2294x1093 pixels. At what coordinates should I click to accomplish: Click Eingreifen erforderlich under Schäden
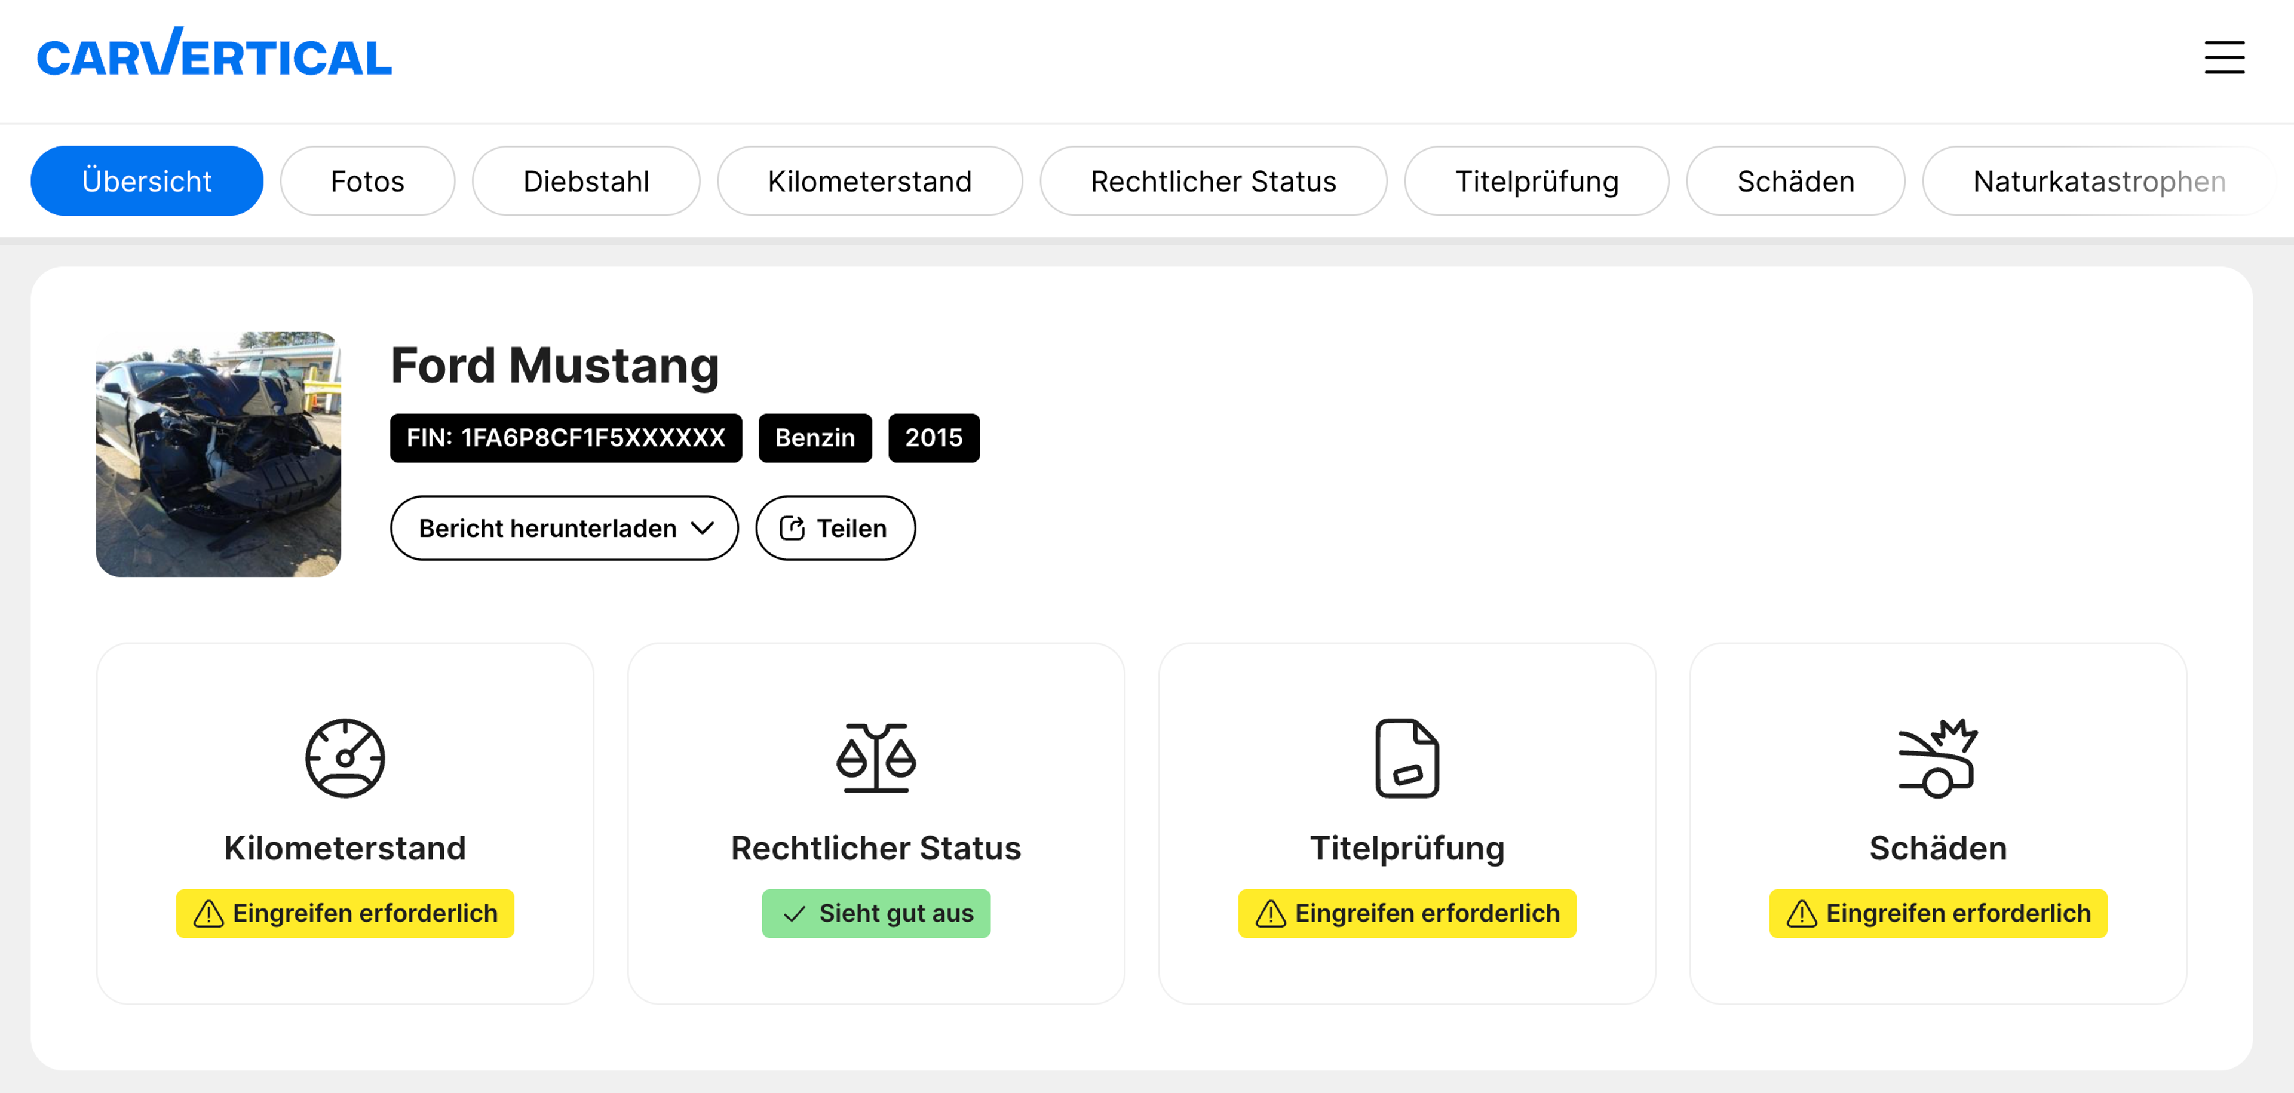click(x=1938, y=913)
